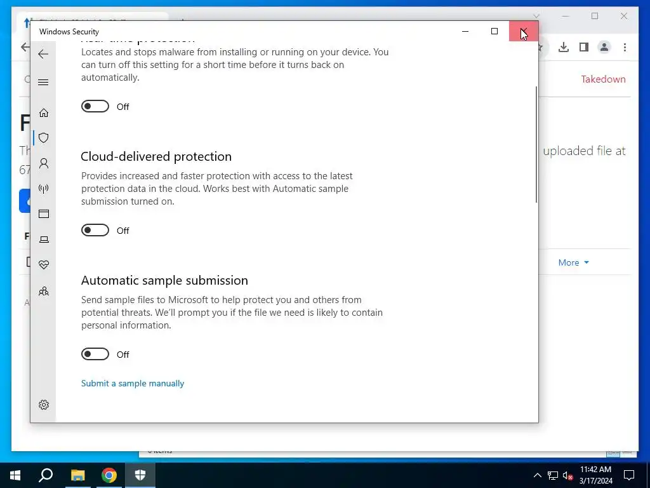This screenshot has height=488, width=650.
Task: Turn on Cloud-delivered protection toggle
Action: pos(95,230)
